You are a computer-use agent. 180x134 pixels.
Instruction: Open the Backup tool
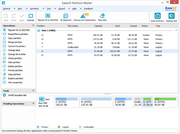click(171, 17)
